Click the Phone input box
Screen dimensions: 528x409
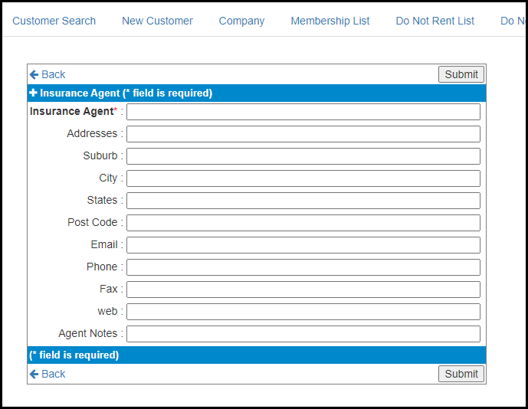303,267
